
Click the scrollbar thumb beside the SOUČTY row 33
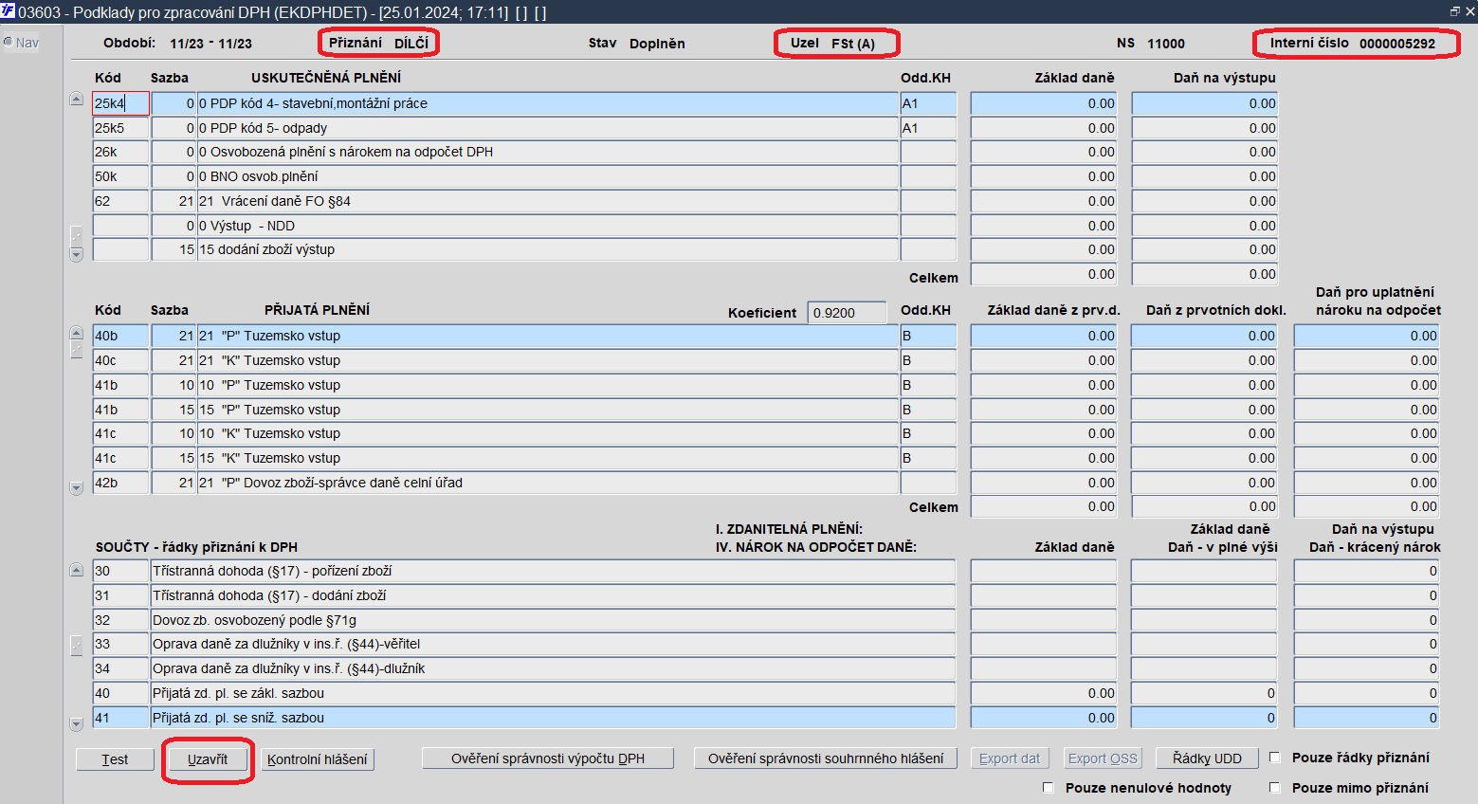(77, 645)
